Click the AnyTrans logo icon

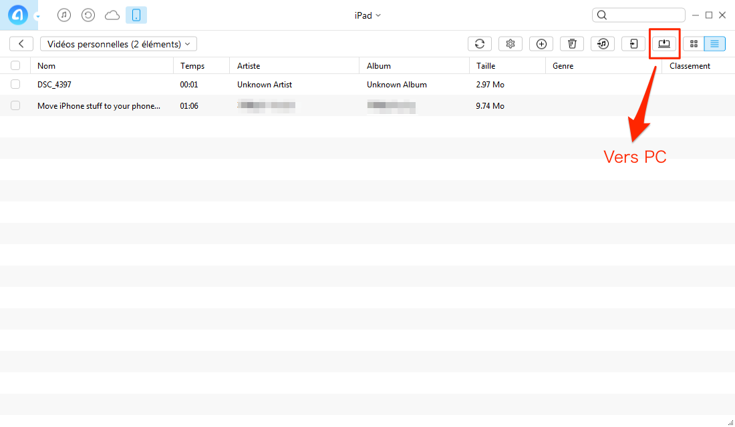point(18,15)
